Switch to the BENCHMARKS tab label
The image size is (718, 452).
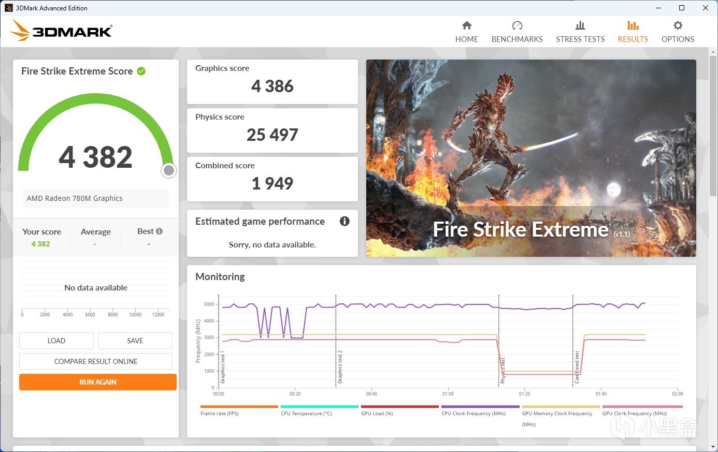coord(517,39)
